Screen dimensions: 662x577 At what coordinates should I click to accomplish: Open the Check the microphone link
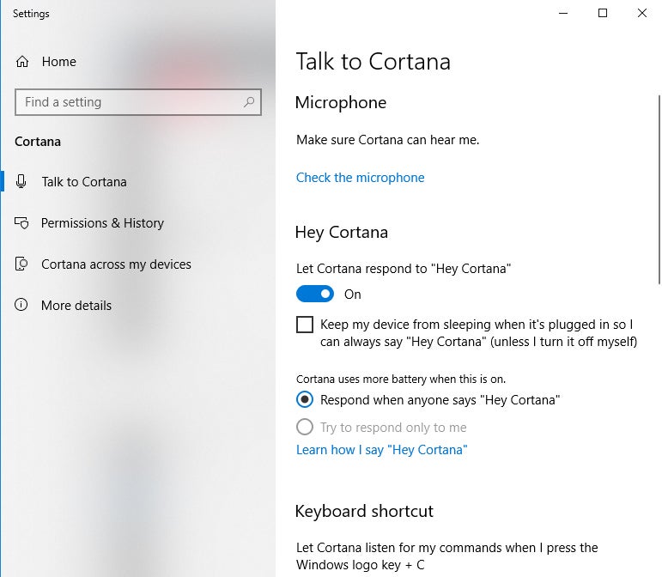360,178
